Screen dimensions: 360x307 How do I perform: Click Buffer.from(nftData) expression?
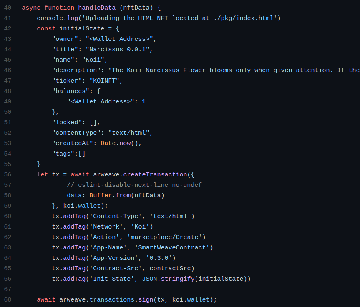click(x=127, y=195)
